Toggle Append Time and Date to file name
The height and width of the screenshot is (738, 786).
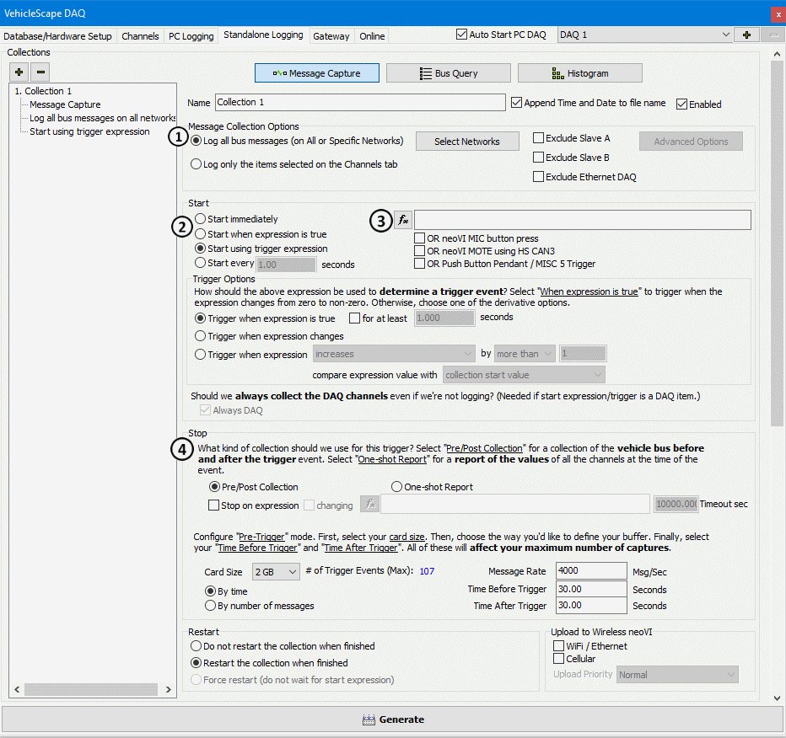517,103
